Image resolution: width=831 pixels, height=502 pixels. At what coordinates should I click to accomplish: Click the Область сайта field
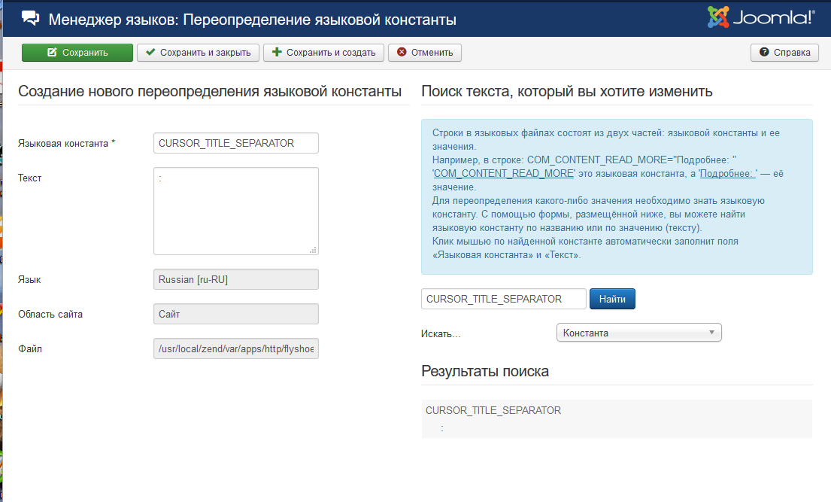click(x=236, y=314)
